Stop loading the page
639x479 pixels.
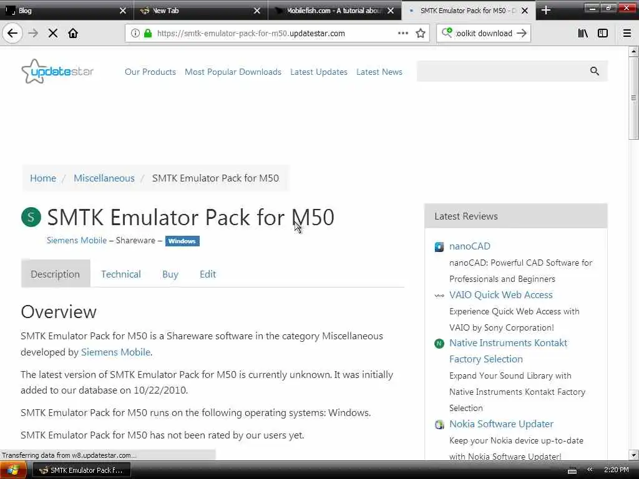click(53, 33)
